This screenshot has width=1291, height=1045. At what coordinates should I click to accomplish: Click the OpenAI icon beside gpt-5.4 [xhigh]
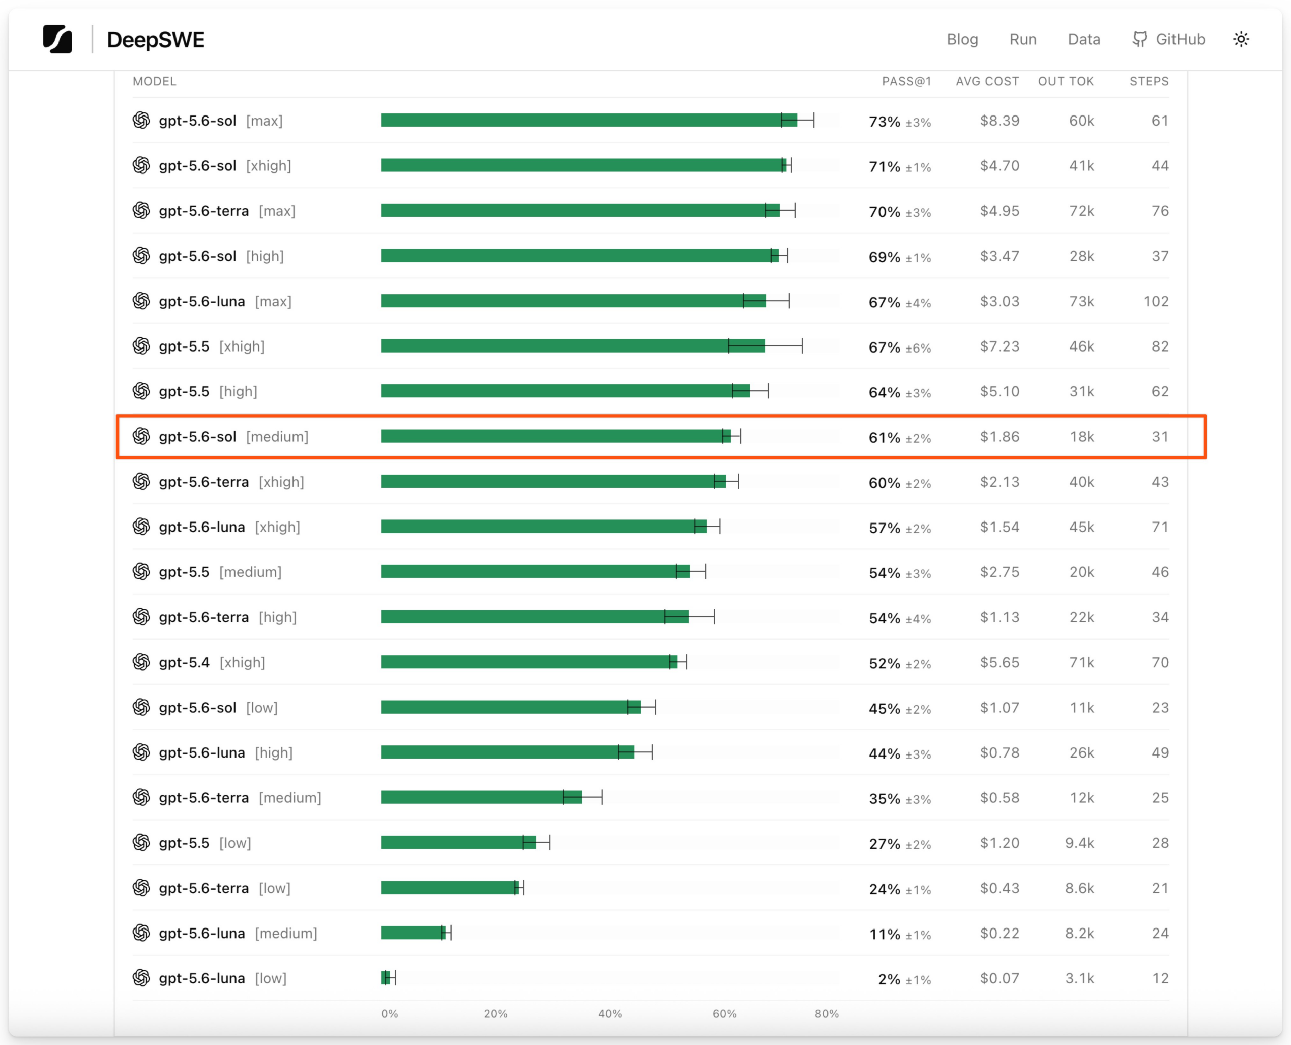(x=141, y=662)
